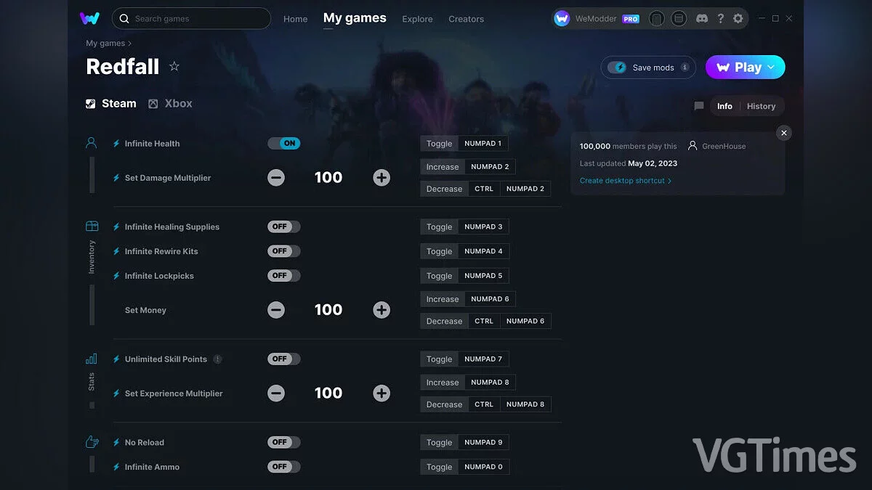Click the first round header icon button
The height and width of the screenshot is (490, 872).
click(656, 19)
